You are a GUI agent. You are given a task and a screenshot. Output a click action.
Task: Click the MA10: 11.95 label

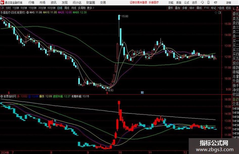click(50, 12)
